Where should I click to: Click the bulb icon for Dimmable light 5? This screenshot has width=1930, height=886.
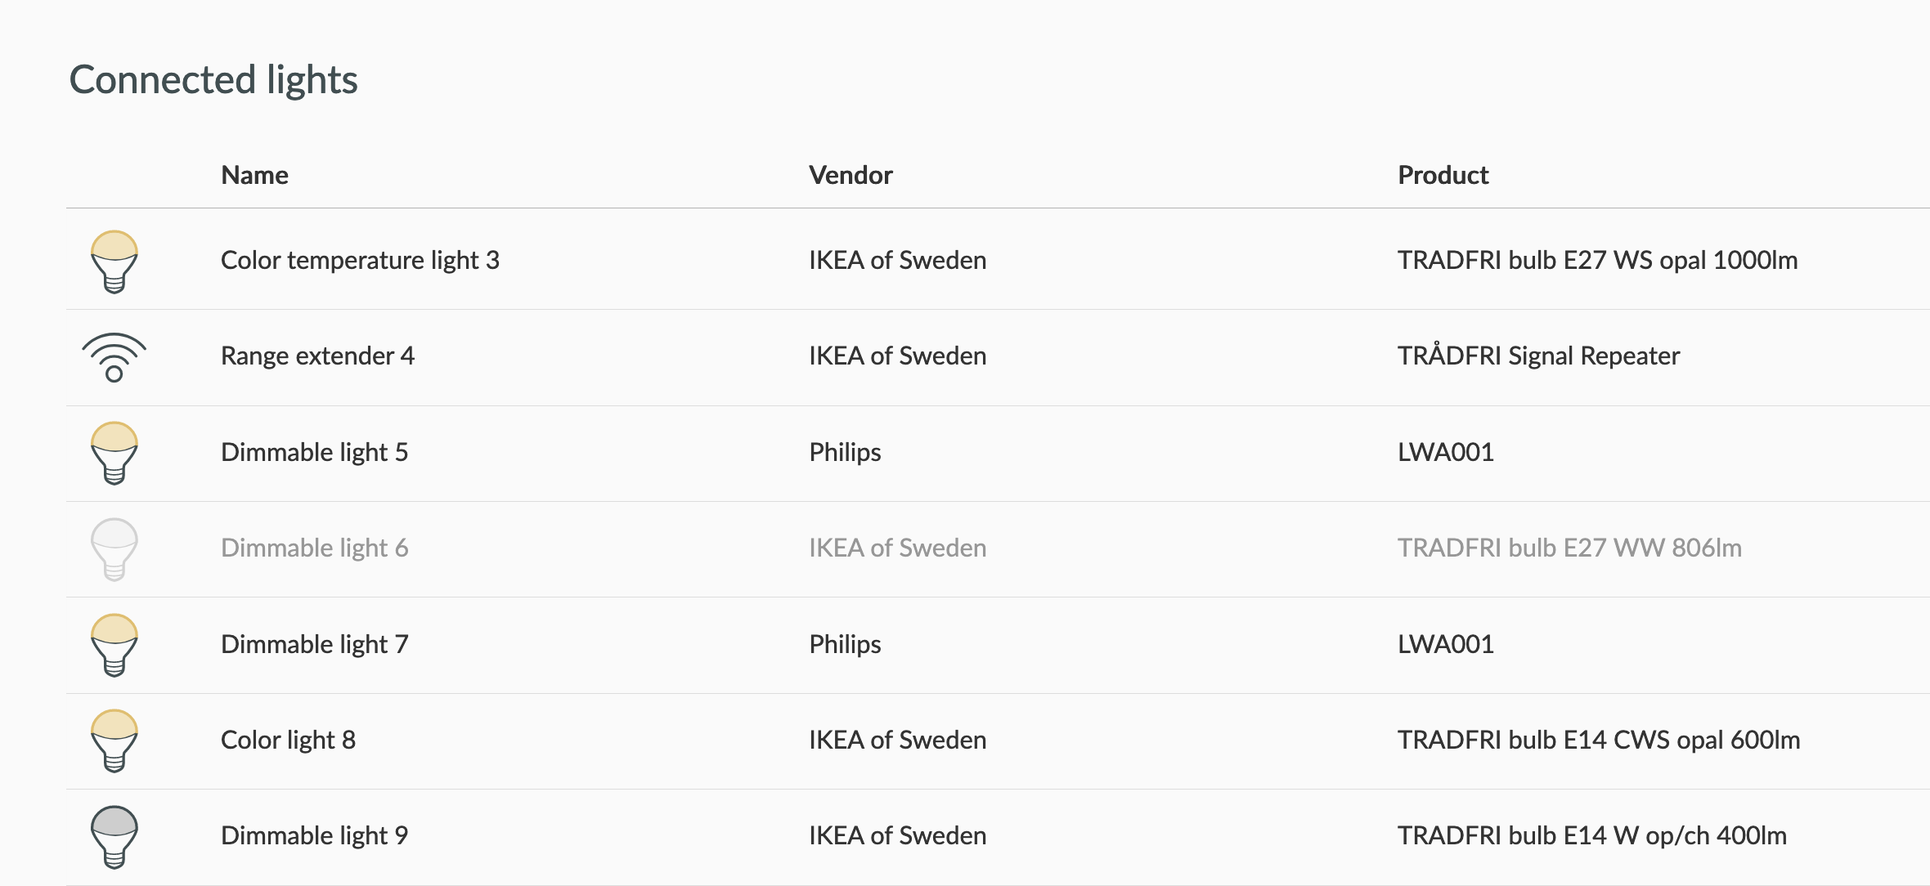[114, 453]
